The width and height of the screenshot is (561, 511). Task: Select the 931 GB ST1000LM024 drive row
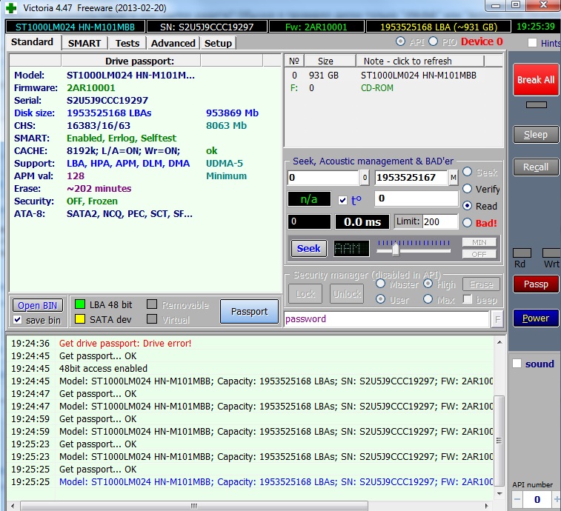click(385, 75)
